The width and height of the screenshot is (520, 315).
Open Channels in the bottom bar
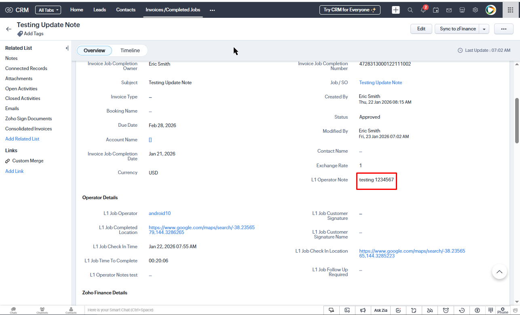click(x=42, y=311)
